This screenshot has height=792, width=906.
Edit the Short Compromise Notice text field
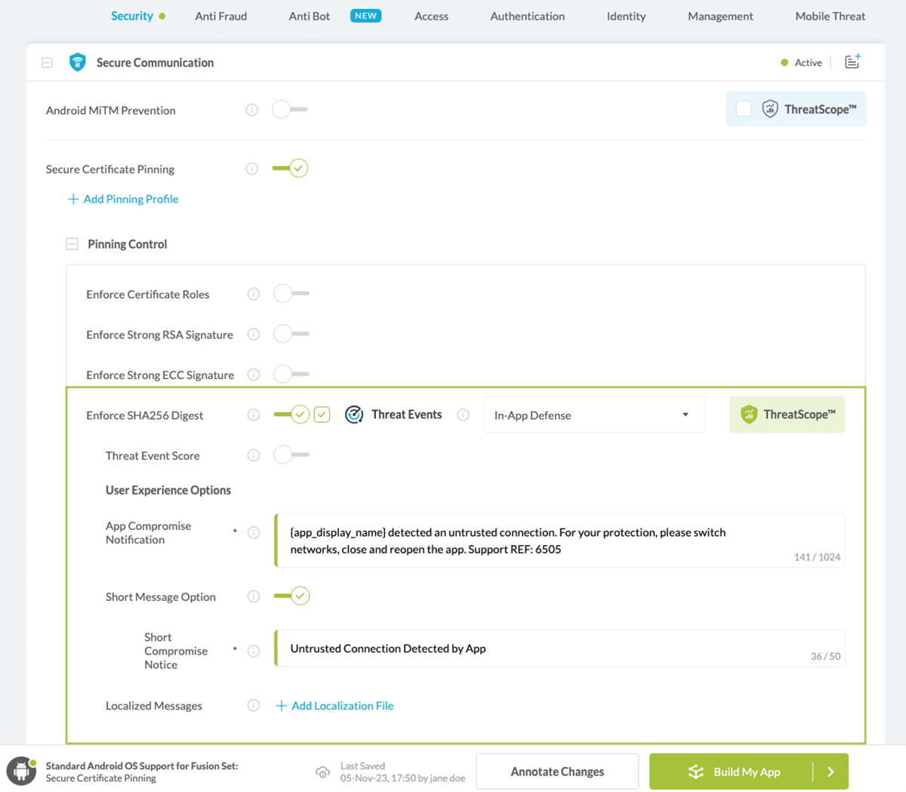coord(544,649)
